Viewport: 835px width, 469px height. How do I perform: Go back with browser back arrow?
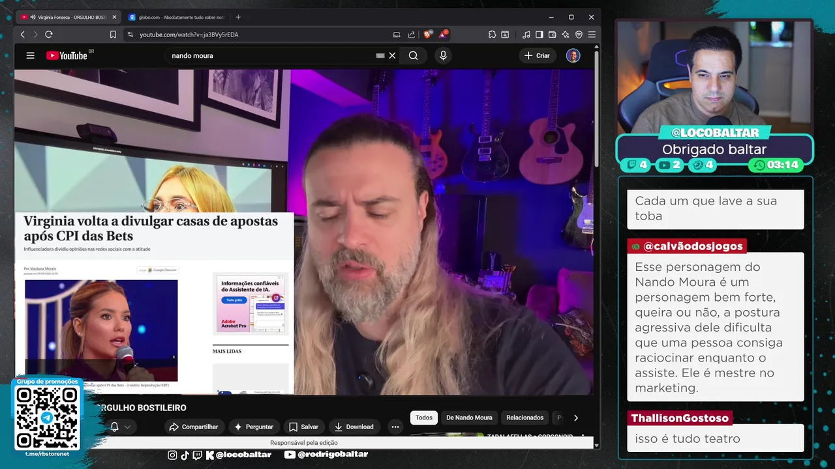pos(22,35)
